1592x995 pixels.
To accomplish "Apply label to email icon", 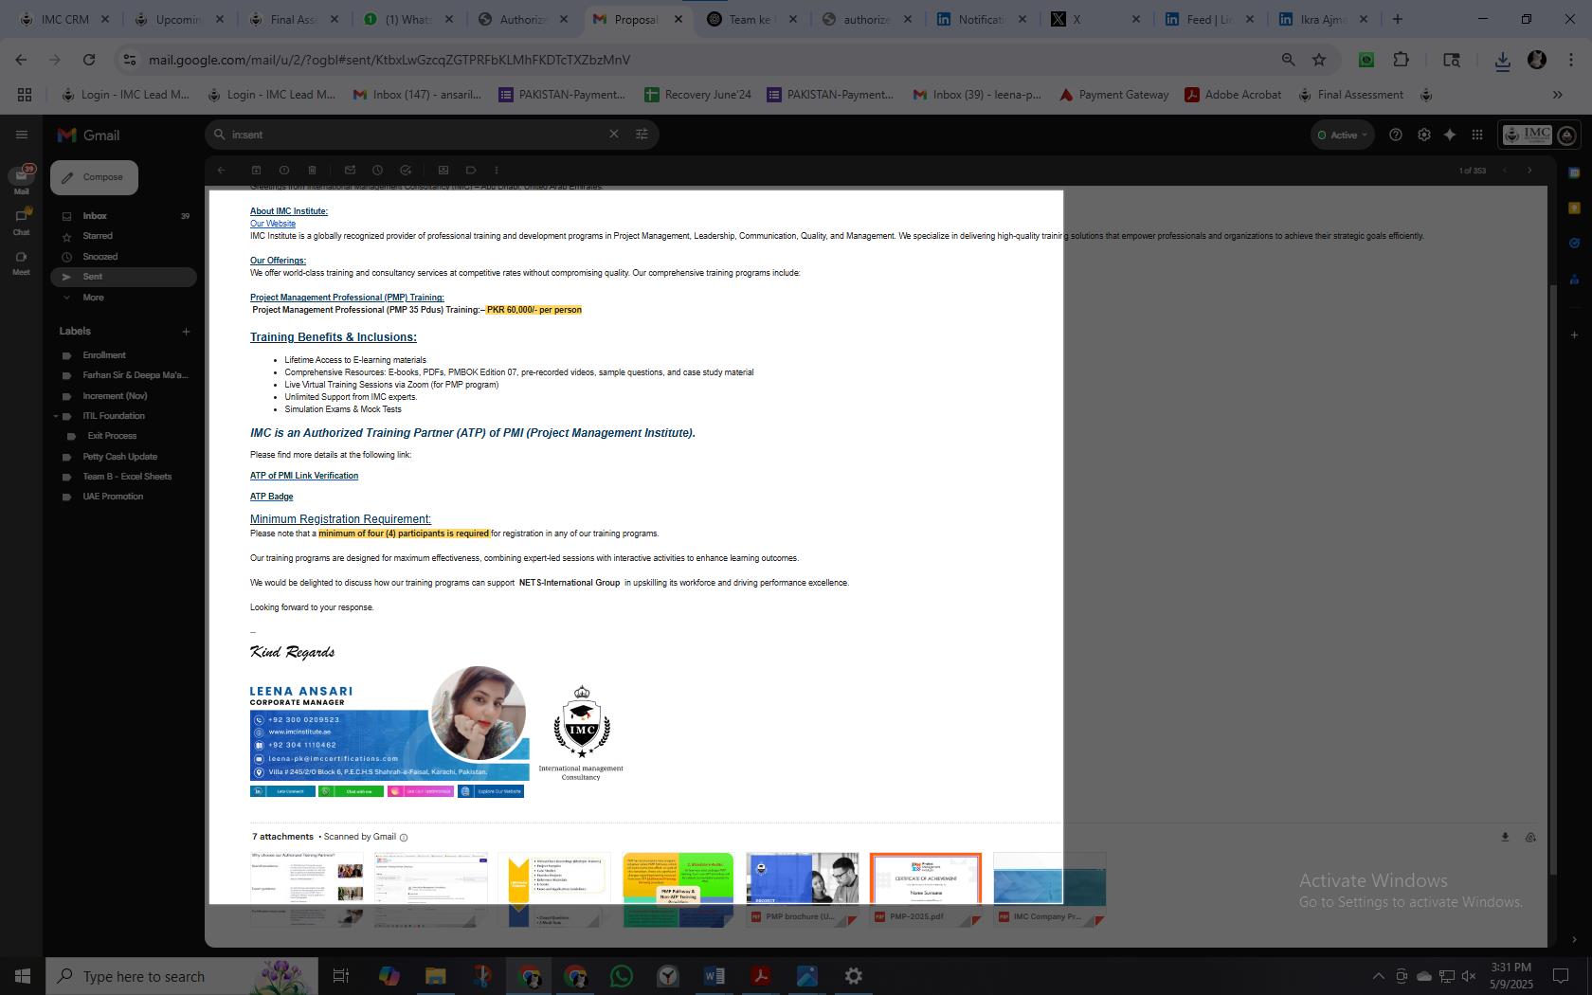I will point(471,171).
